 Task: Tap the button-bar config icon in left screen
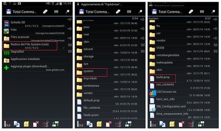tap(55, 124)
